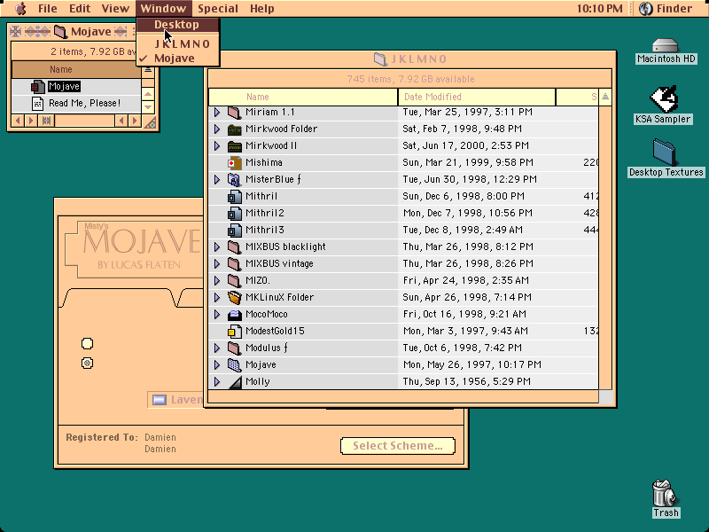Screen dimensions: 709x532
Task: Open the File menu
Action: pyautogui.click(x=48, y=9)
